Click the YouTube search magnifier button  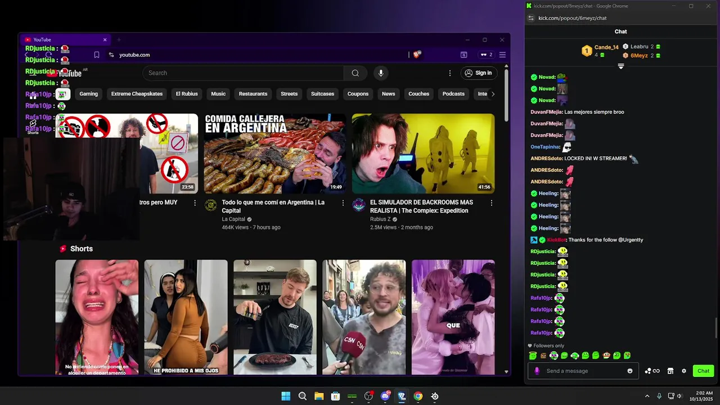[x=355, y=73]
